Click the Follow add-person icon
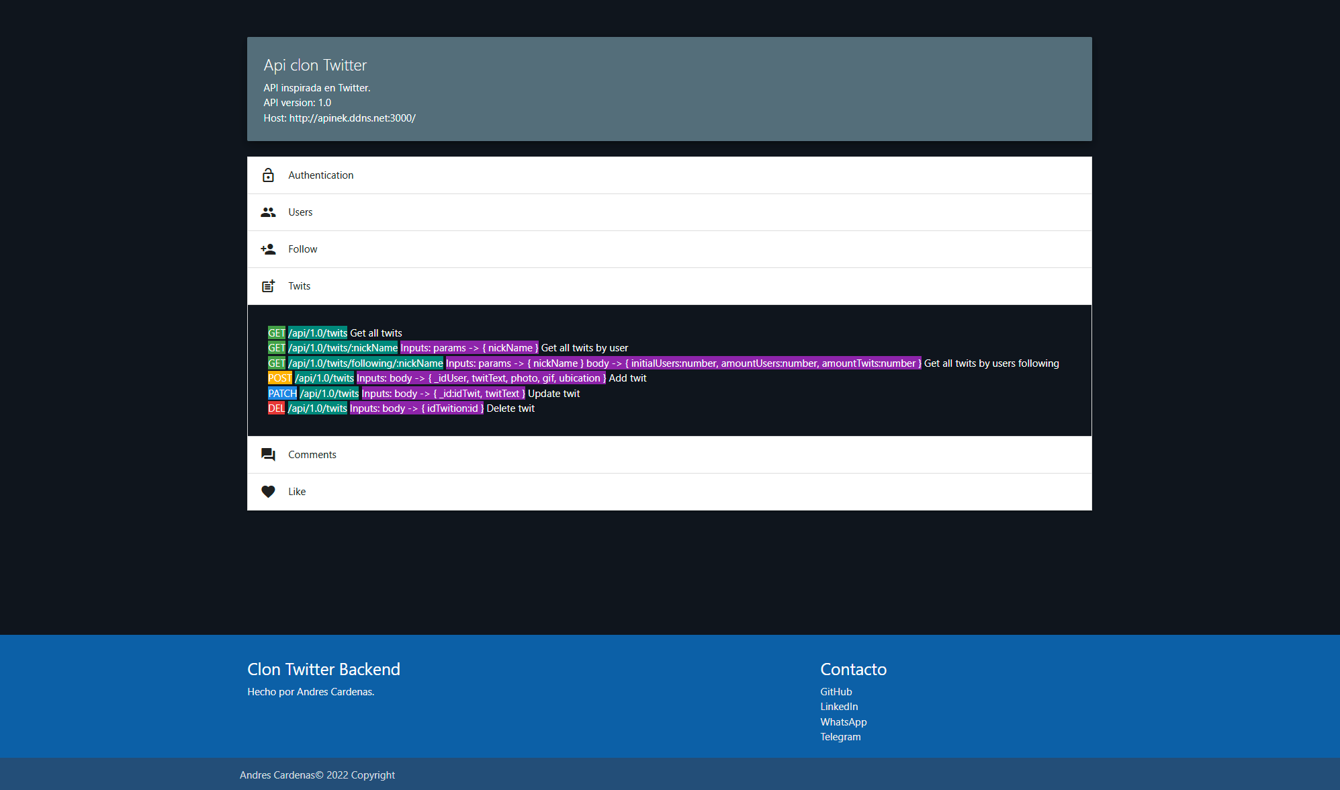This screenshot has height=790, width=1340. coord(268,249)
